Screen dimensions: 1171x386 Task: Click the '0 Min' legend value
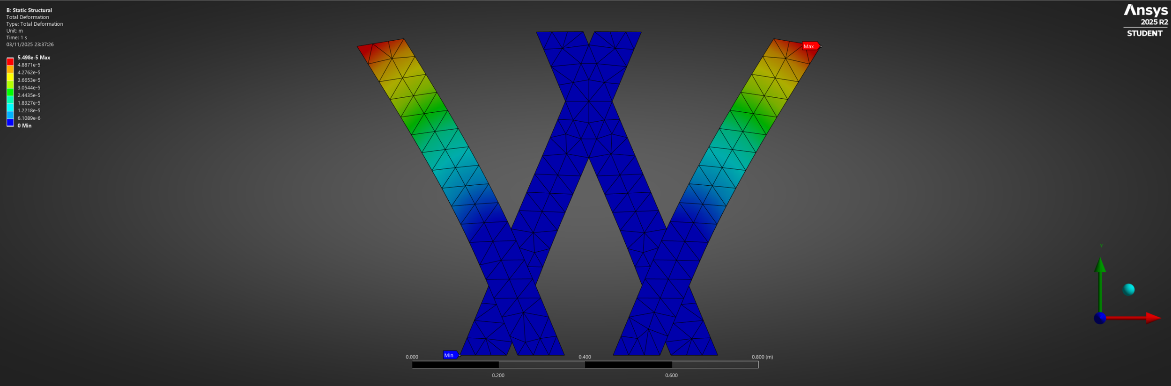pyautogui.click(x=24, y=125)
